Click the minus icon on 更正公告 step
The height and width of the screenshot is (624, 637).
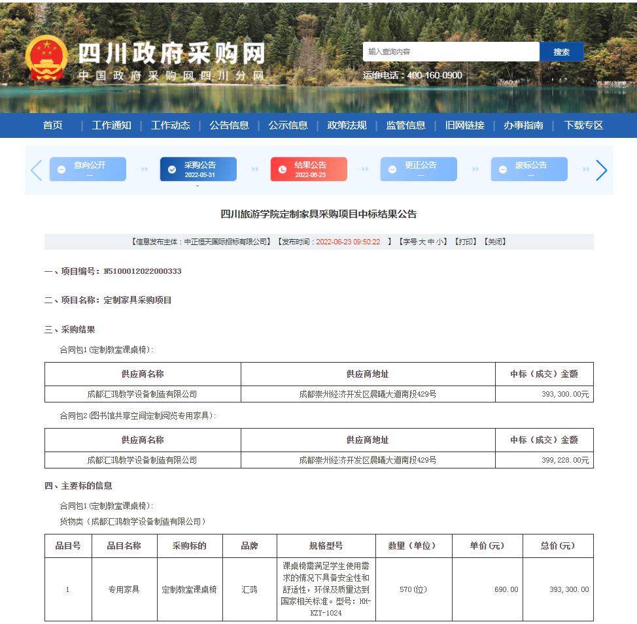click(x=392, y=169)
